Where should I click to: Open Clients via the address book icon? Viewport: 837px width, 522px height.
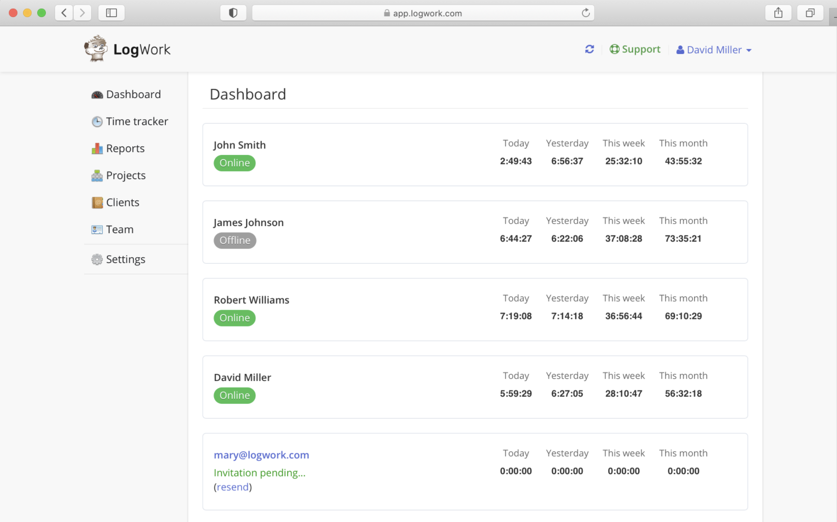(x=97, y=202)
